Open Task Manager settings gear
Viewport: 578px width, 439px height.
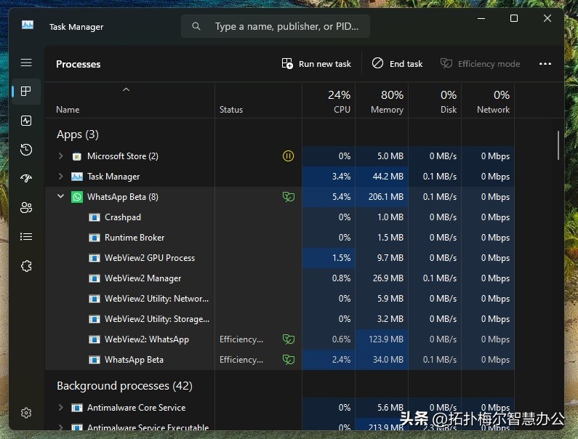pyautogui.click(x=25, y=413)
